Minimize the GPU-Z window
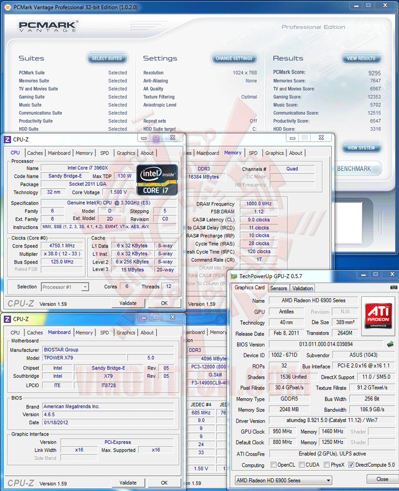The width and height of the screenshot is (399, 491). (x=364, y=275)
